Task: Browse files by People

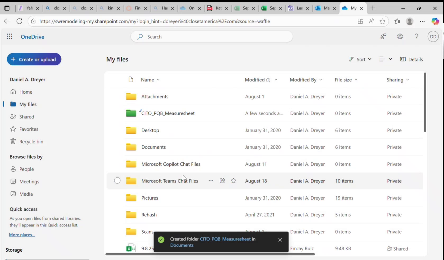Action: coord(26,169)
